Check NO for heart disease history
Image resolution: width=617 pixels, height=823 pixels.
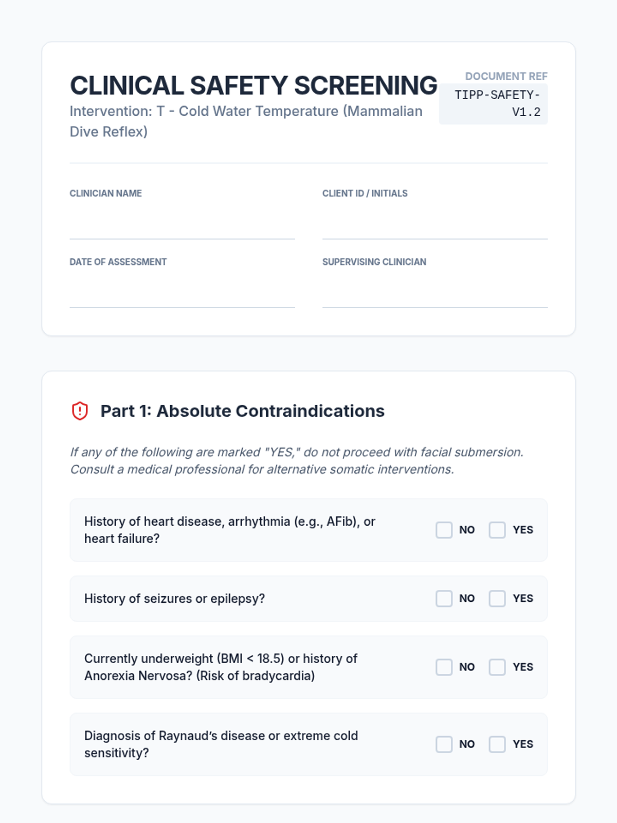coord(444,530)
